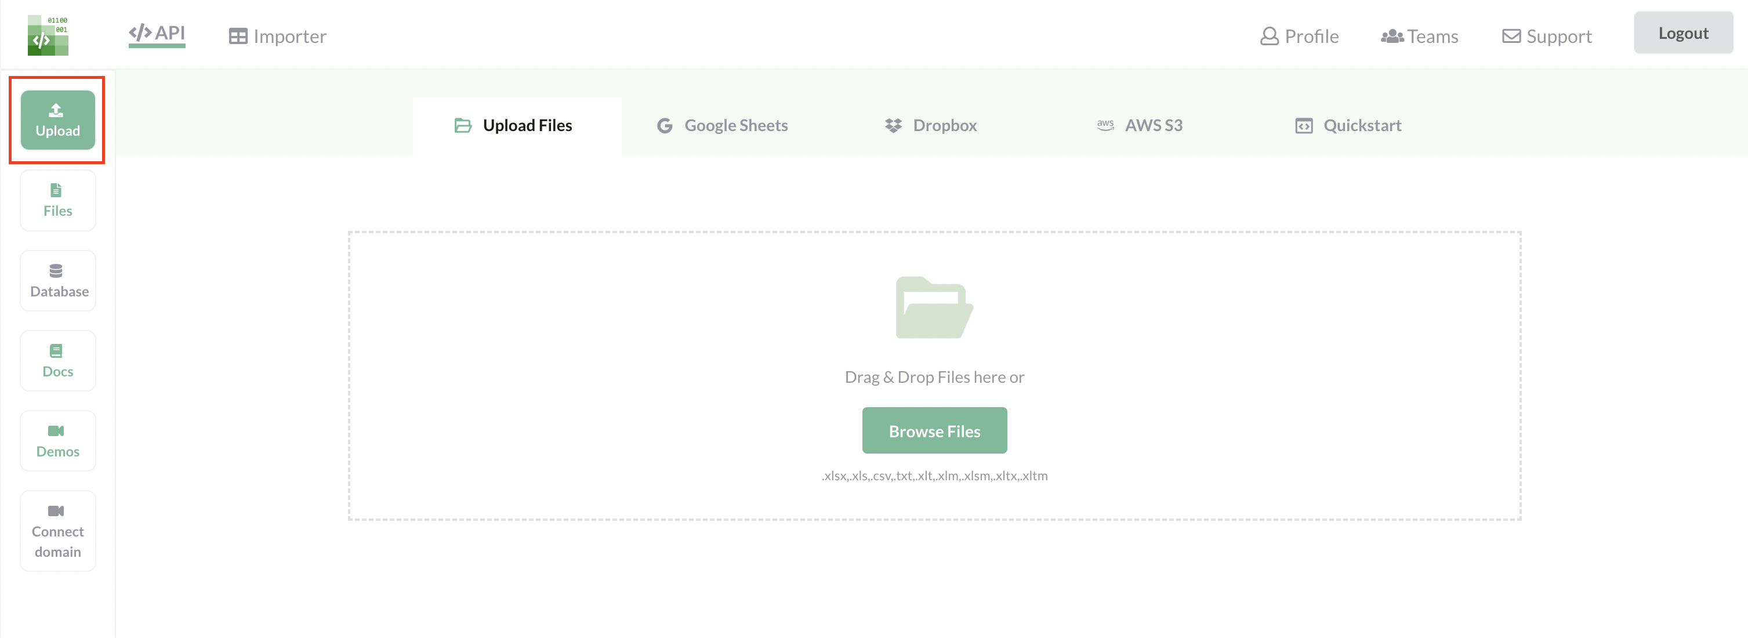Image resolution: width=1748 pixels, height=638 pixels.
Task: Select the Dropbox tab
Action: tap(931, 125)
